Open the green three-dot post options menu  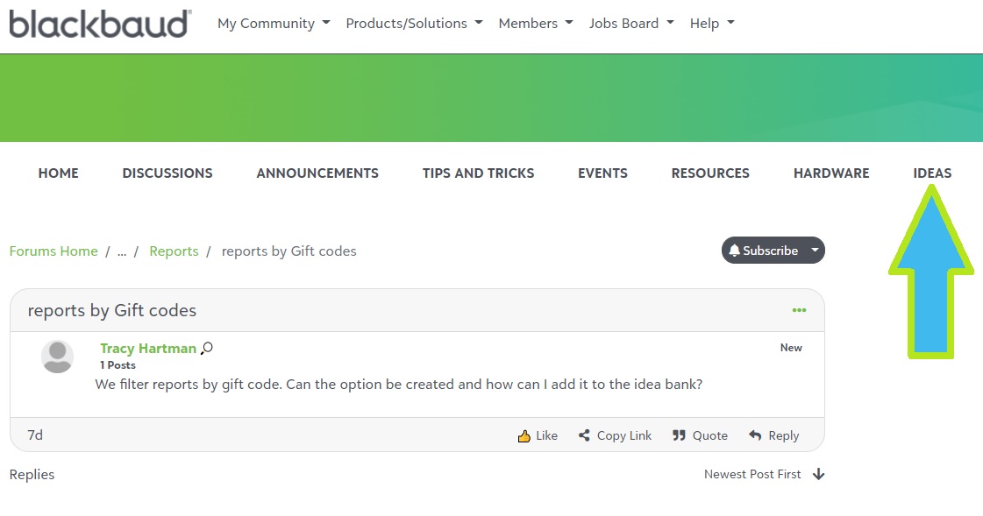click(799, 310)
